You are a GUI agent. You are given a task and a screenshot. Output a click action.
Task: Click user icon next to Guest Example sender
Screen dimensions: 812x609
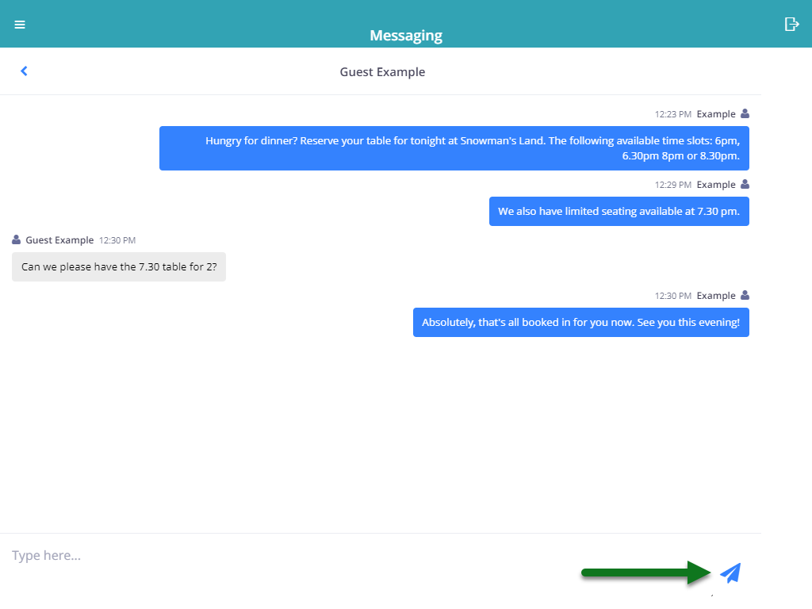[17, 239]
